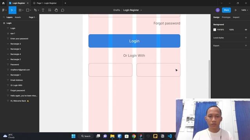This screenshot has width=250, height=140.
Task: Toggle background color visibility eye
Action: tap(246, 30)
